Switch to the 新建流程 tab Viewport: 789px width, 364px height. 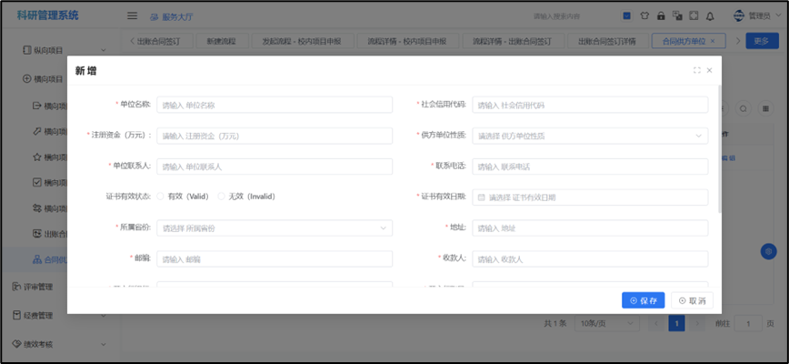click(x=221, y=41)
